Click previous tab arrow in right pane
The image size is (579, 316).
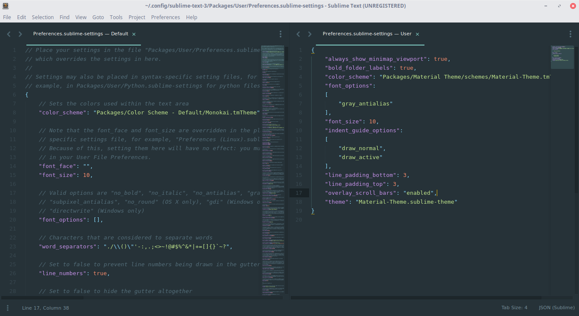pos(298,34)
